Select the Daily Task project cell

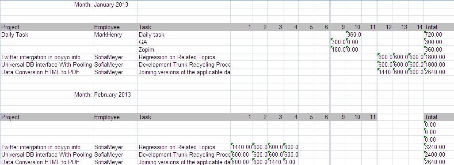46,35
